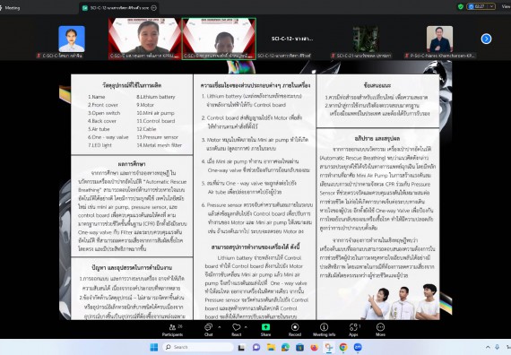Open Microsoft Store from the taskbar
This screenshot has width=511, height=355.
(x=299, y=348)
